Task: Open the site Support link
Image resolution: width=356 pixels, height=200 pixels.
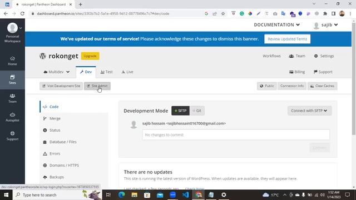Action: pyautogui.click(x=323, y=72)
